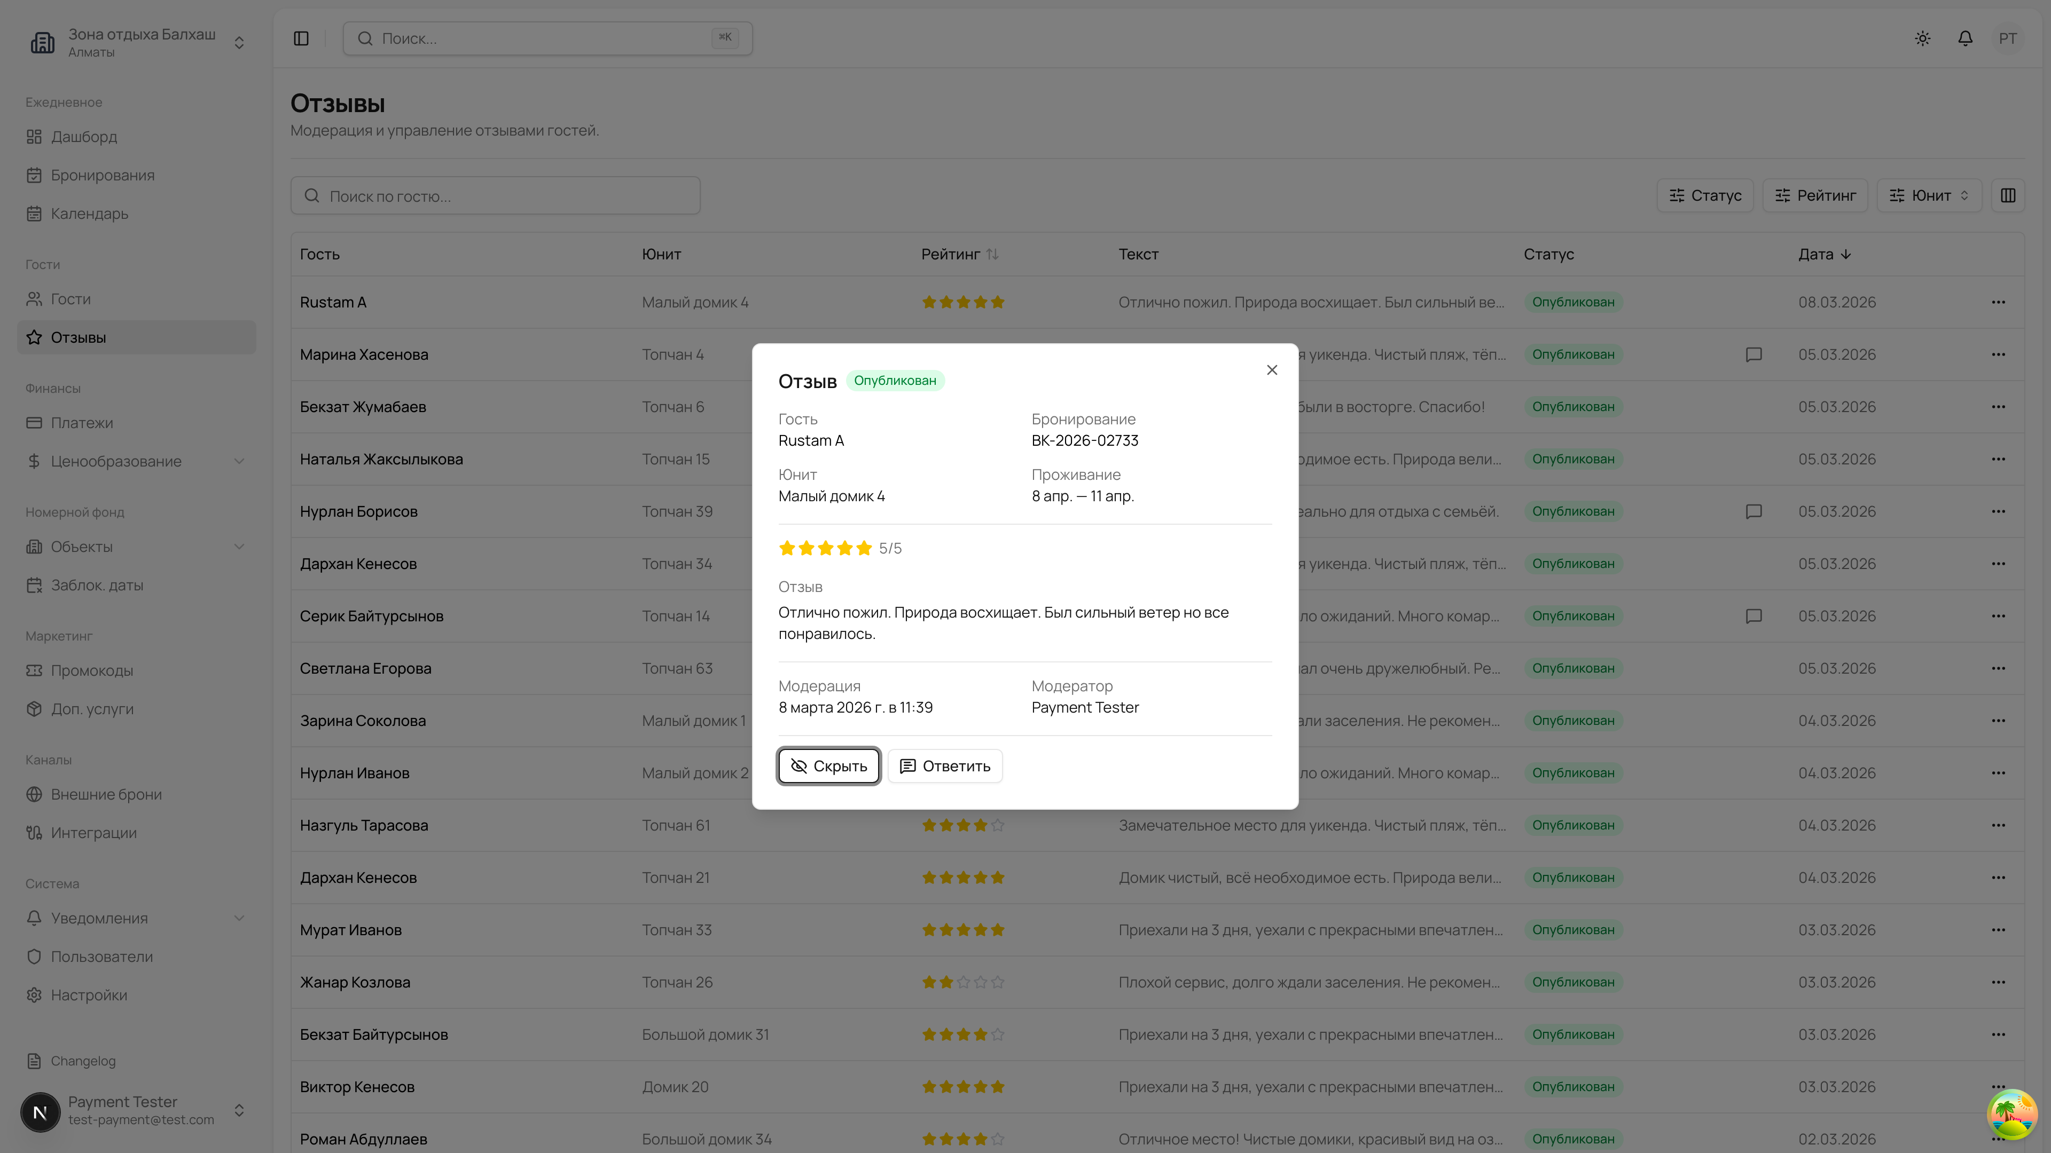
Task: Toggle the sidebar collapse icon
Action: point(301,38)
